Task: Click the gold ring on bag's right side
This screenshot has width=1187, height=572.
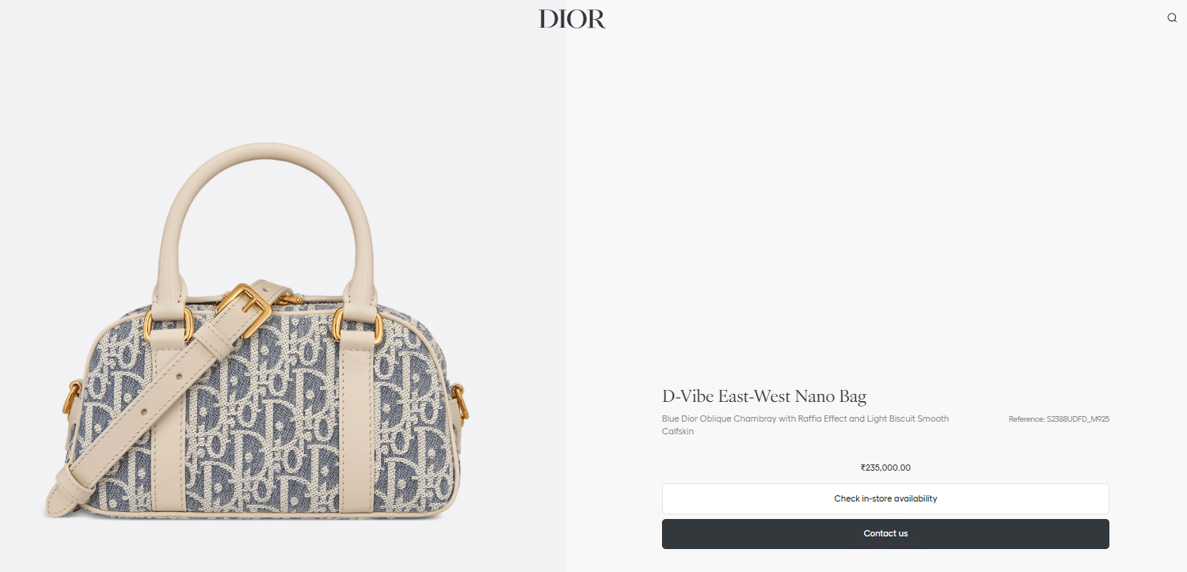Action: (x=461, y=402)
